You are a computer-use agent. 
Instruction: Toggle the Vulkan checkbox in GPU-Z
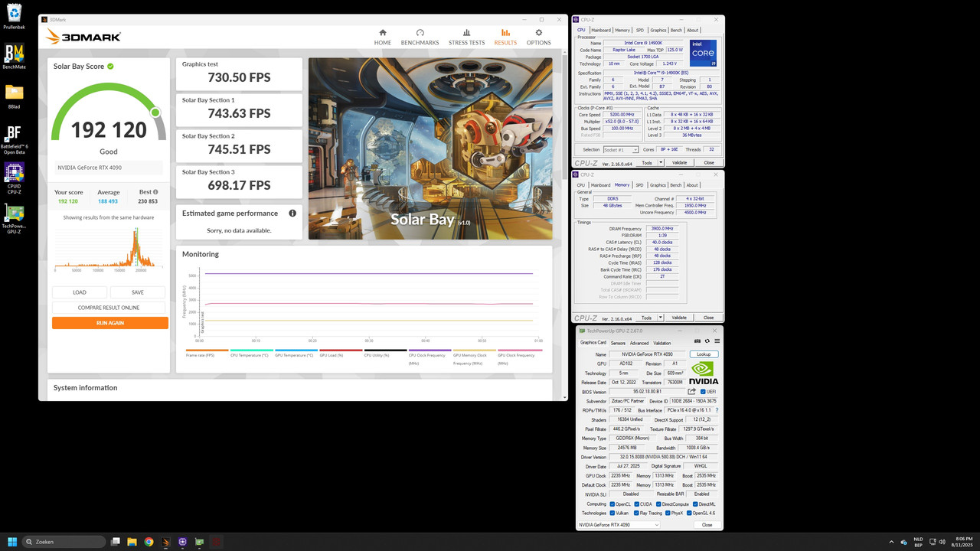(612, 513)
